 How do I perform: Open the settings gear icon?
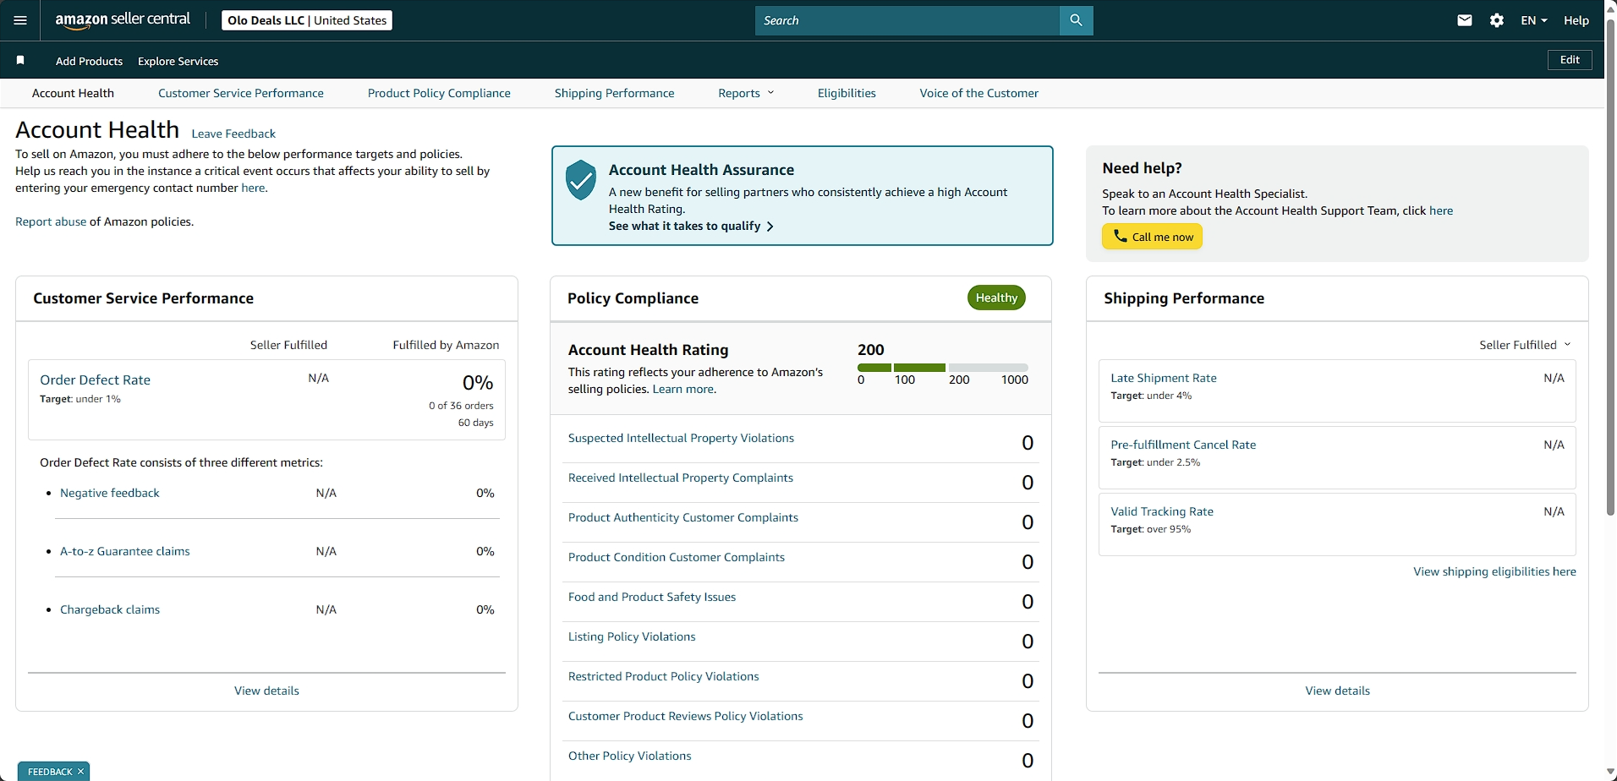pos(1497,20)
